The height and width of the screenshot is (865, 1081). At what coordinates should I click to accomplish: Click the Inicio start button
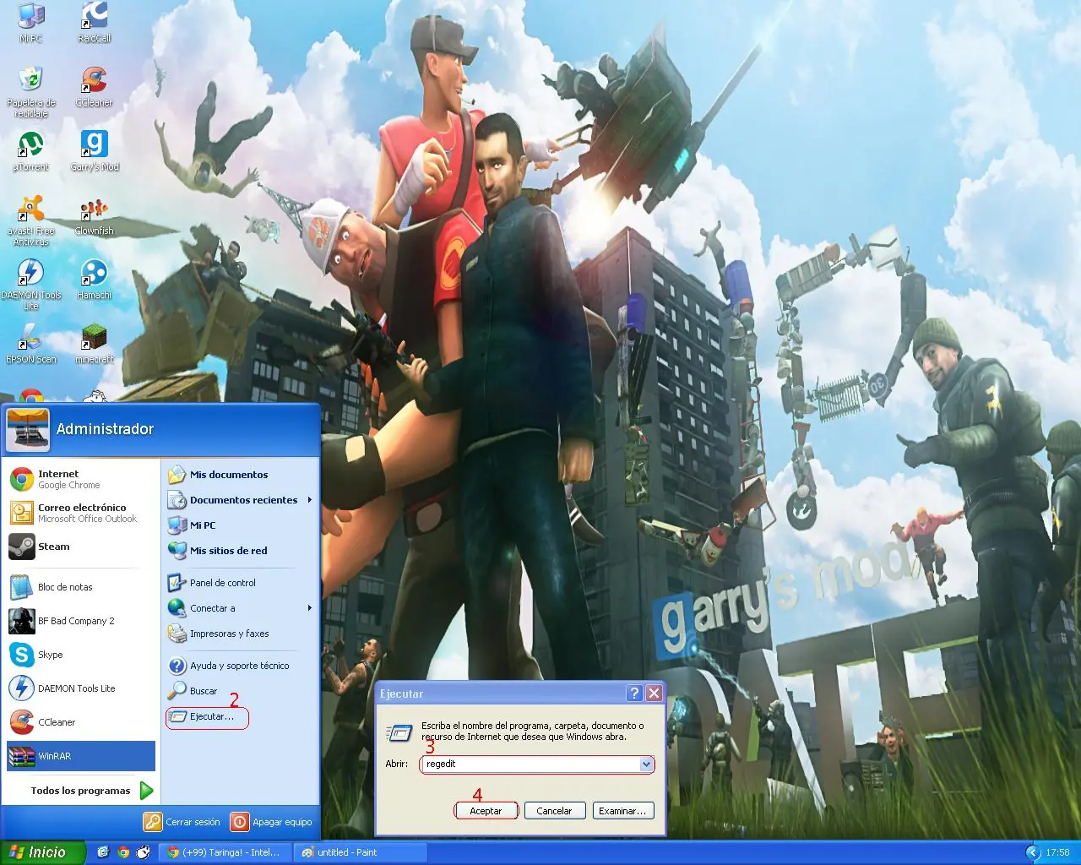(42, 852)
